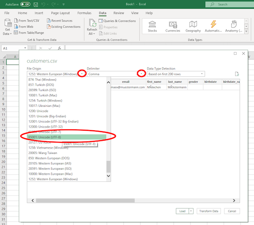Open the Name Box dropdown arrow
The height and width of the screenshot is (225, 254).
pos(25,48)
